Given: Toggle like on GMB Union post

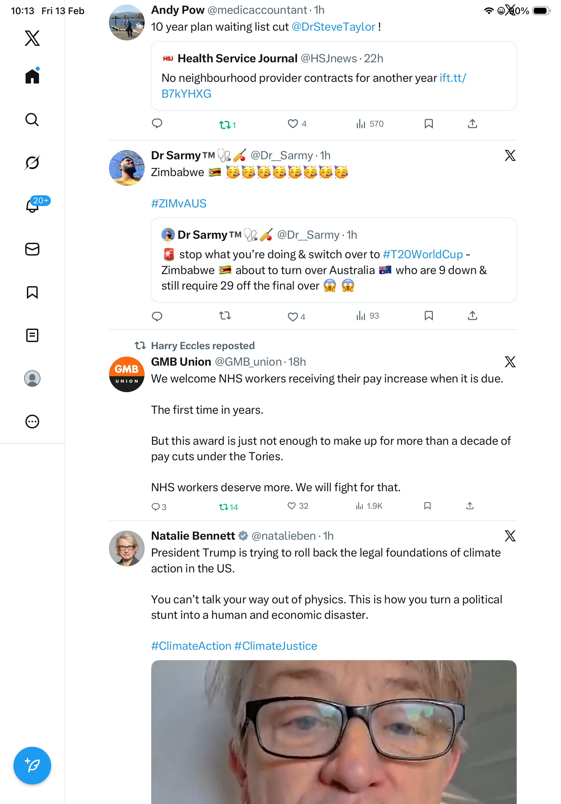Looking at the screenshot, I should click(x=291, y=506).
